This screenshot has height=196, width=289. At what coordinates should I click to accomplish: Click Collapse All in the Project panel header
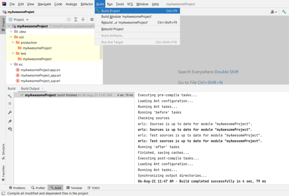coord(83,19)
